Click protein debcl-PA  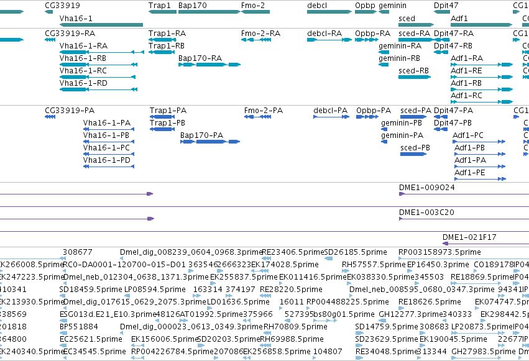(x=330, y=111)
